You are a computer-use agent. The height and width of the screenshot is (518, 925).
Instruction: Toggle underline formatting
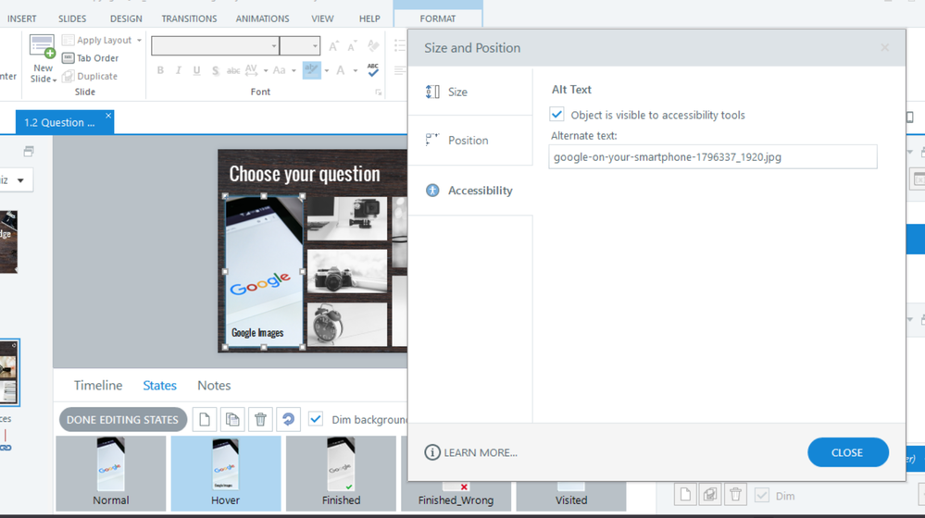(196, 70)
